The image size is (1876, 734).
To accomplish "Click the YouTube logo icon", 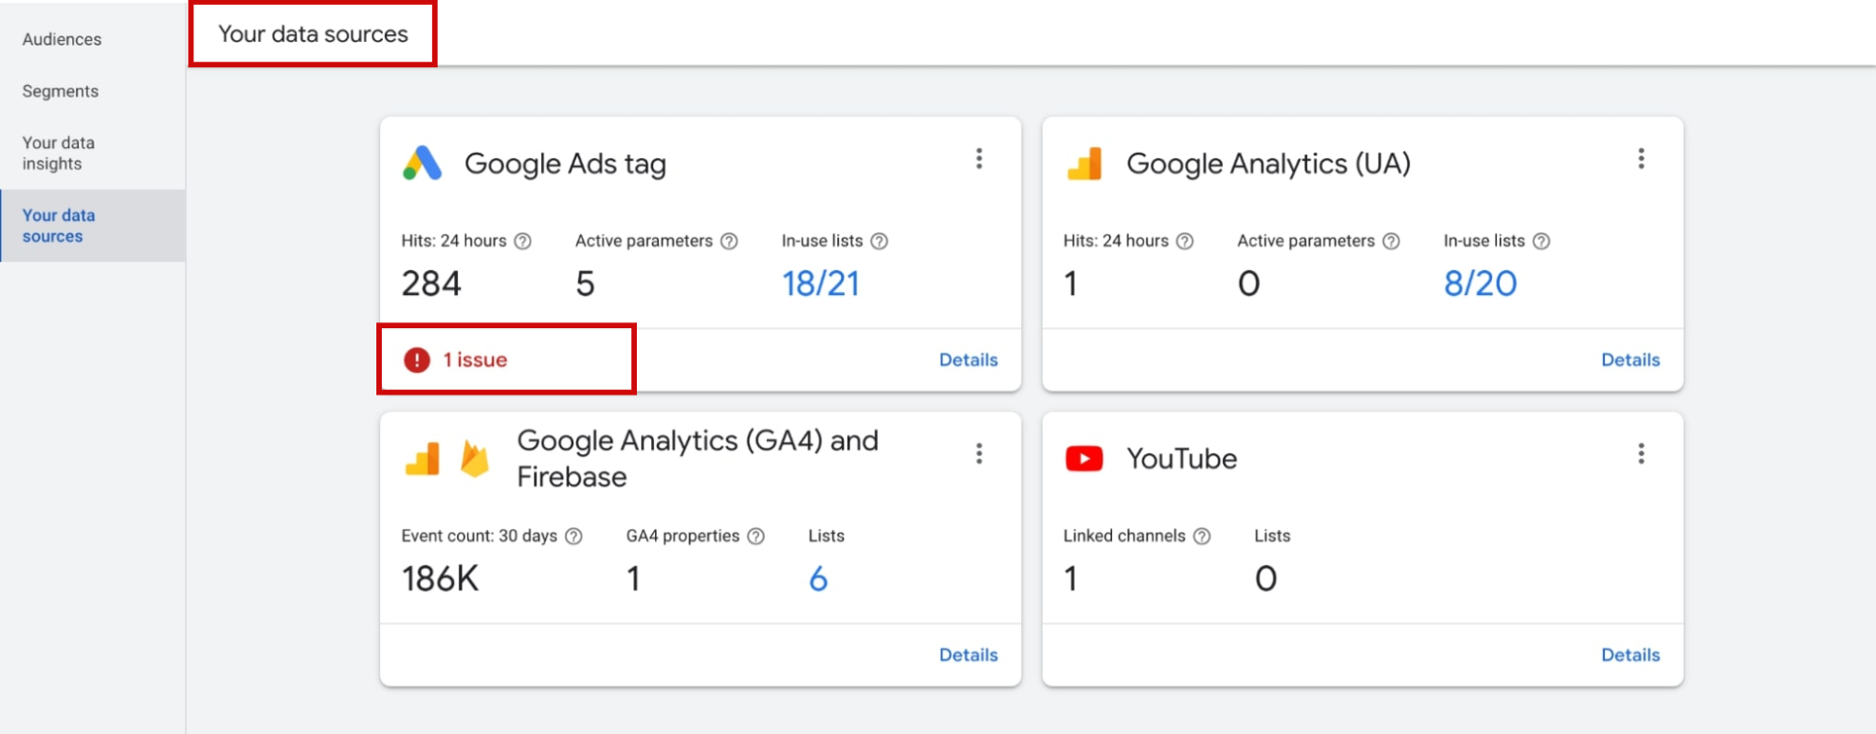I will tap(1084, 459).
